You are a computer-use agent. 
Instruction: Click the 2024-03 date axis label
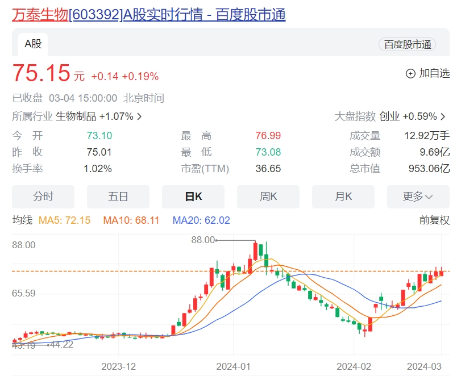[x=424, y=366]
